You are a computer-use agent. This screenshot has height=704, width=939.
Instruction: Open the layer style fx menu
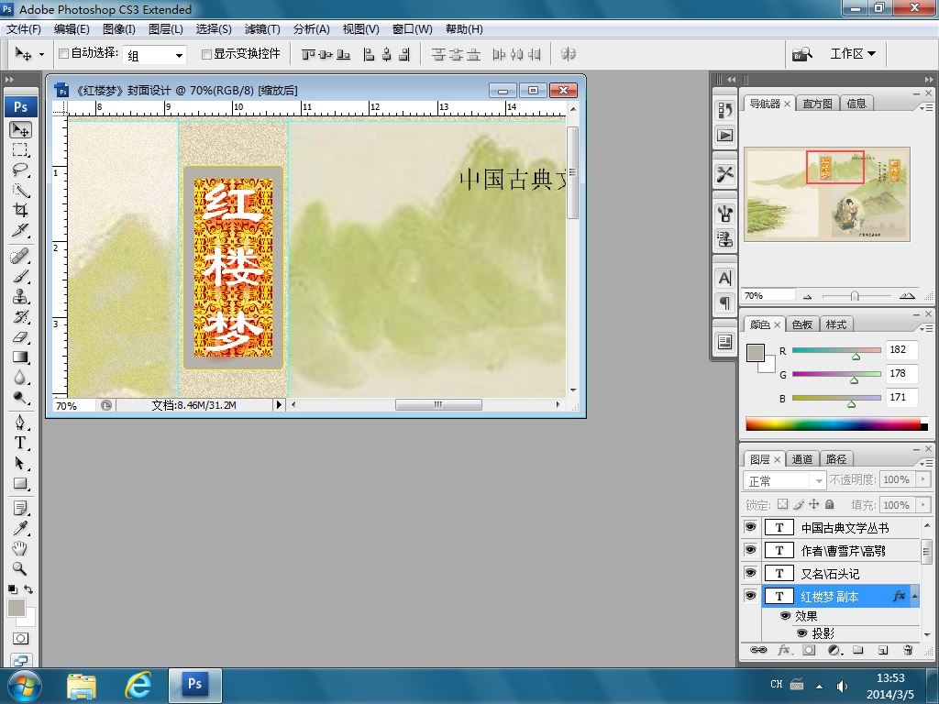pyautogui.click(x=783, y=650)
